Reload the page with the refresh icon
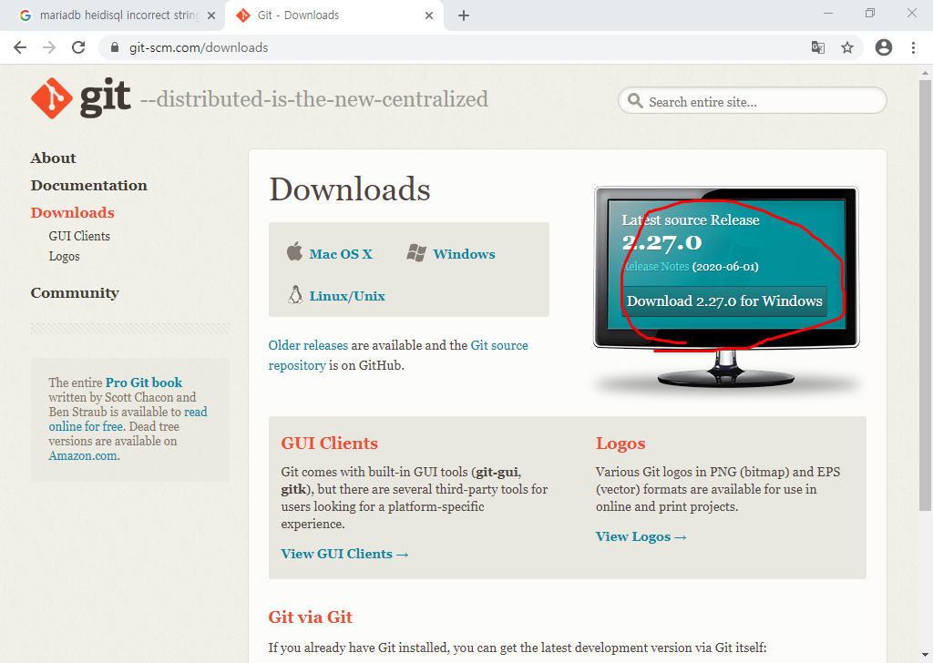Screen dimensions: 933x663 point(78,47)
